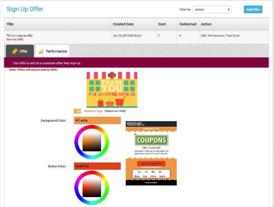Click the Thank You offer image
This screenshot has height=207, width=274.
(x=107, y=89)
